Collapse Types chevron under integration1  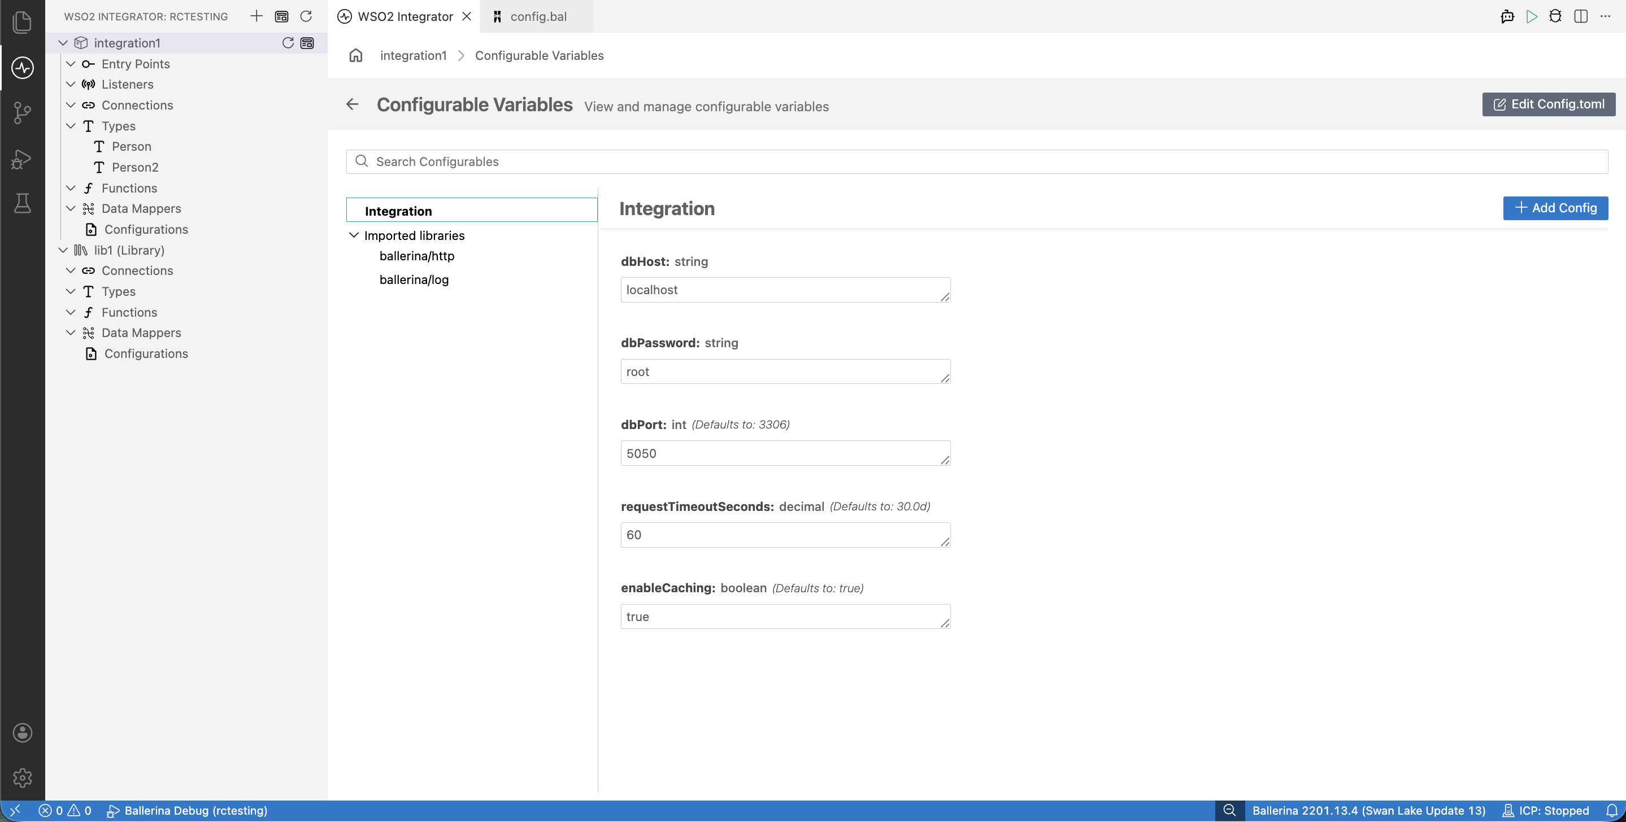(71, 126)
